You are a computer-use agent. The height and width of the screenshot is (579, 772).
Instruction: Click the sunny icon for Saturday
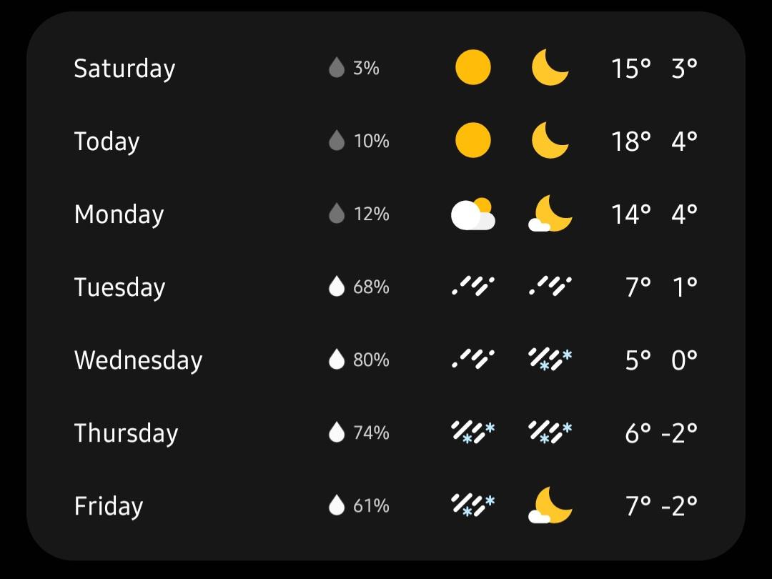click(474, 68)
